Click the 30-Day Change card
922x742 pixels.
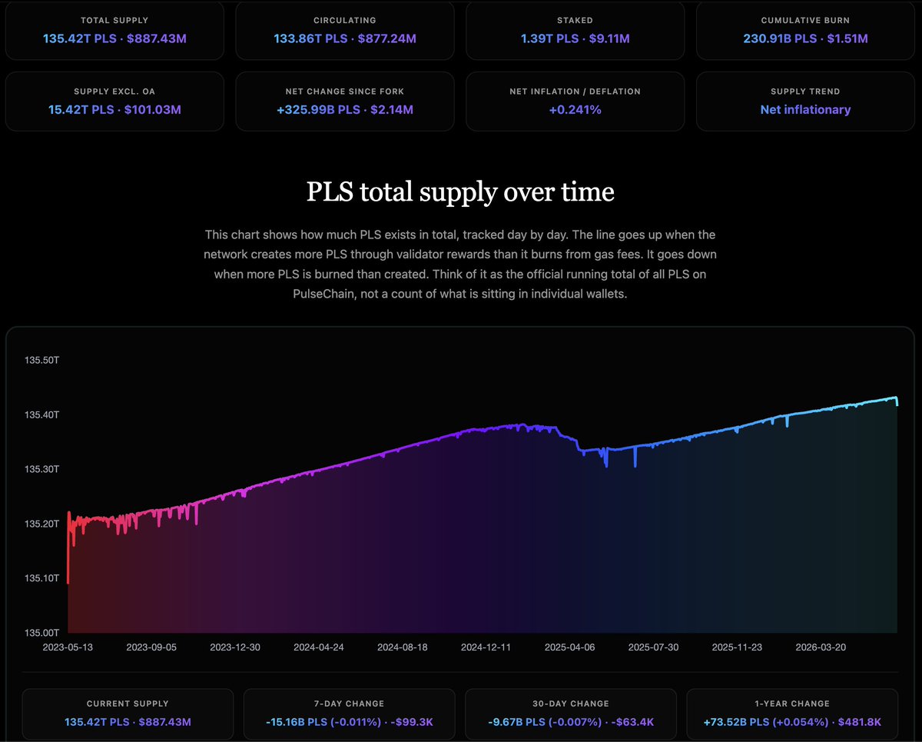click(x=571, y=715)
